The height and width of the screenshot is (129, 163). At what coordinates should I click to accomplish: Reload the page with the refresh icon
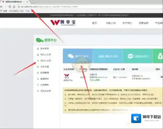point(10,6)
